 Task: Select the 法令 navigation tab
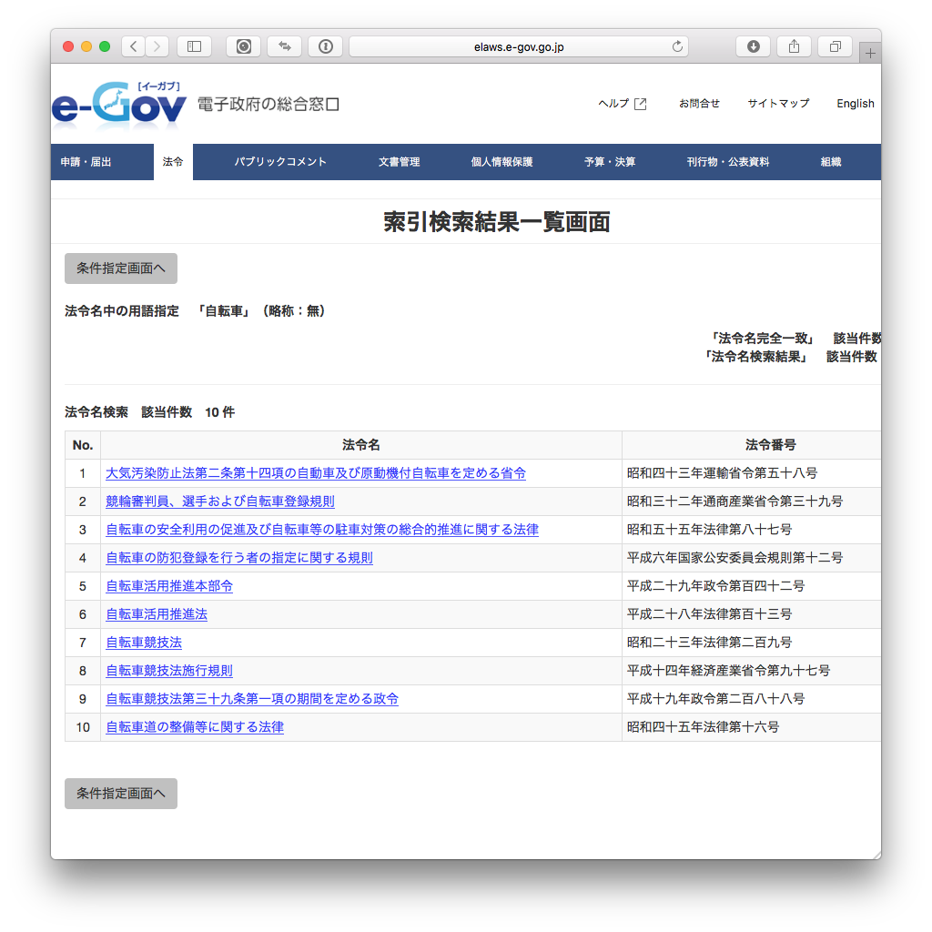pyautogui.click(x=173, y=162)
